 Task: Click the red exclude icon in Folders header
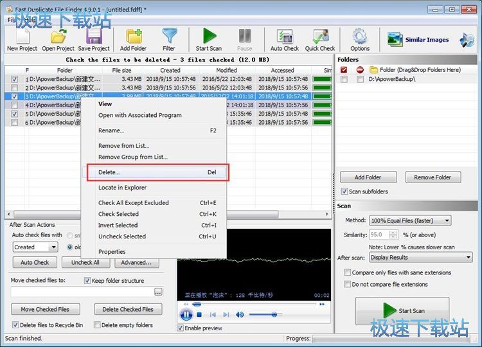(360, 70)
